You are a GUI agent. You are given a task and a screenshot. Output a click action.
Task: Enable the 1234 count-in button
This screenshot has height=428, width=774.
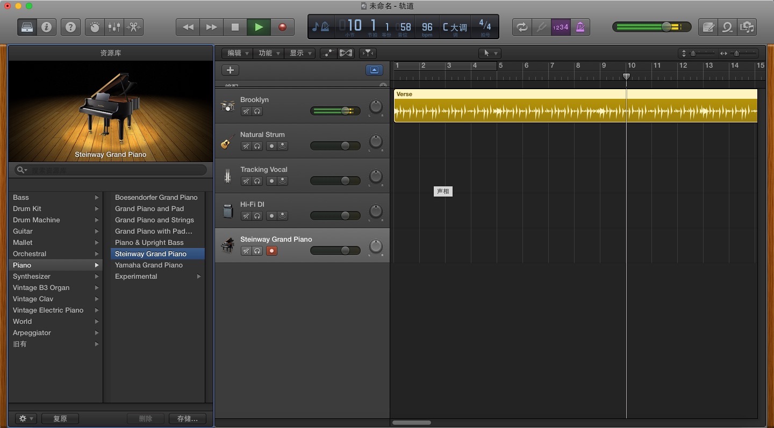[x=561, y=27]
